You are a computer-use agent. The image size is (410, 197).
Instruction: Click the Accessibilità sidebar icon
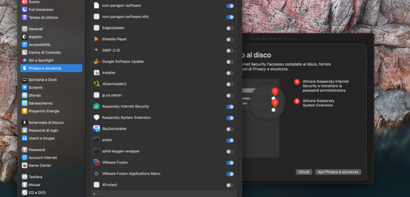[x=25, y=45]
